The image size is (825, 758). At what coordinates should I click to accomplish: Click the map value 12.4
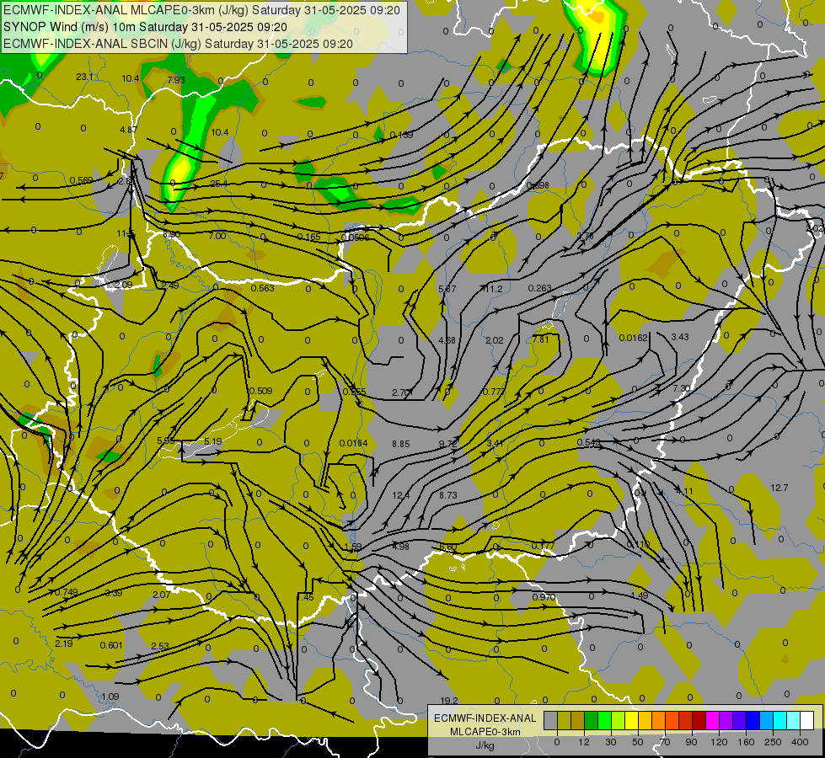[401, 495]
